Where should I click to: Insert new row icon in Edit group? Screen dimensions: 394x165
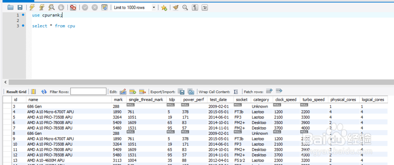click(x=133, y=92)
